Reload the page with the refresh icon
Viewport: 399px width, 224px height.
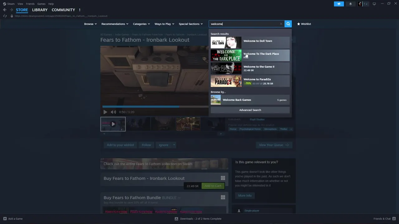tap(5, 16)
